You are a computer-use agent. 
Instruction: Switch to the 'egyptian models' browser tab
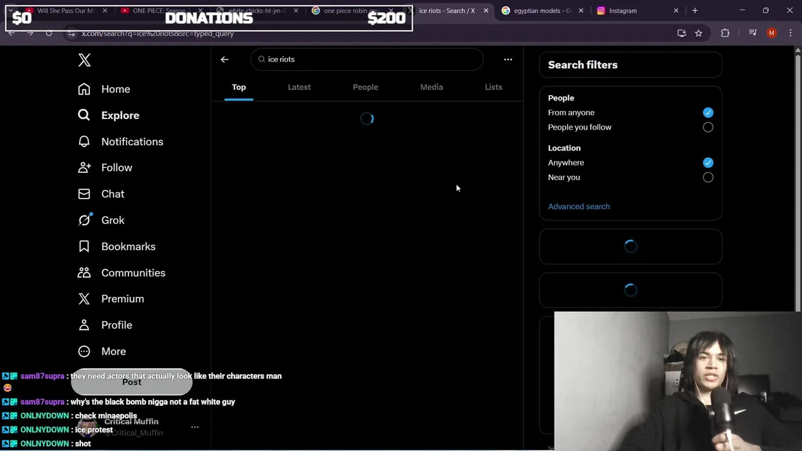[543, 11]
